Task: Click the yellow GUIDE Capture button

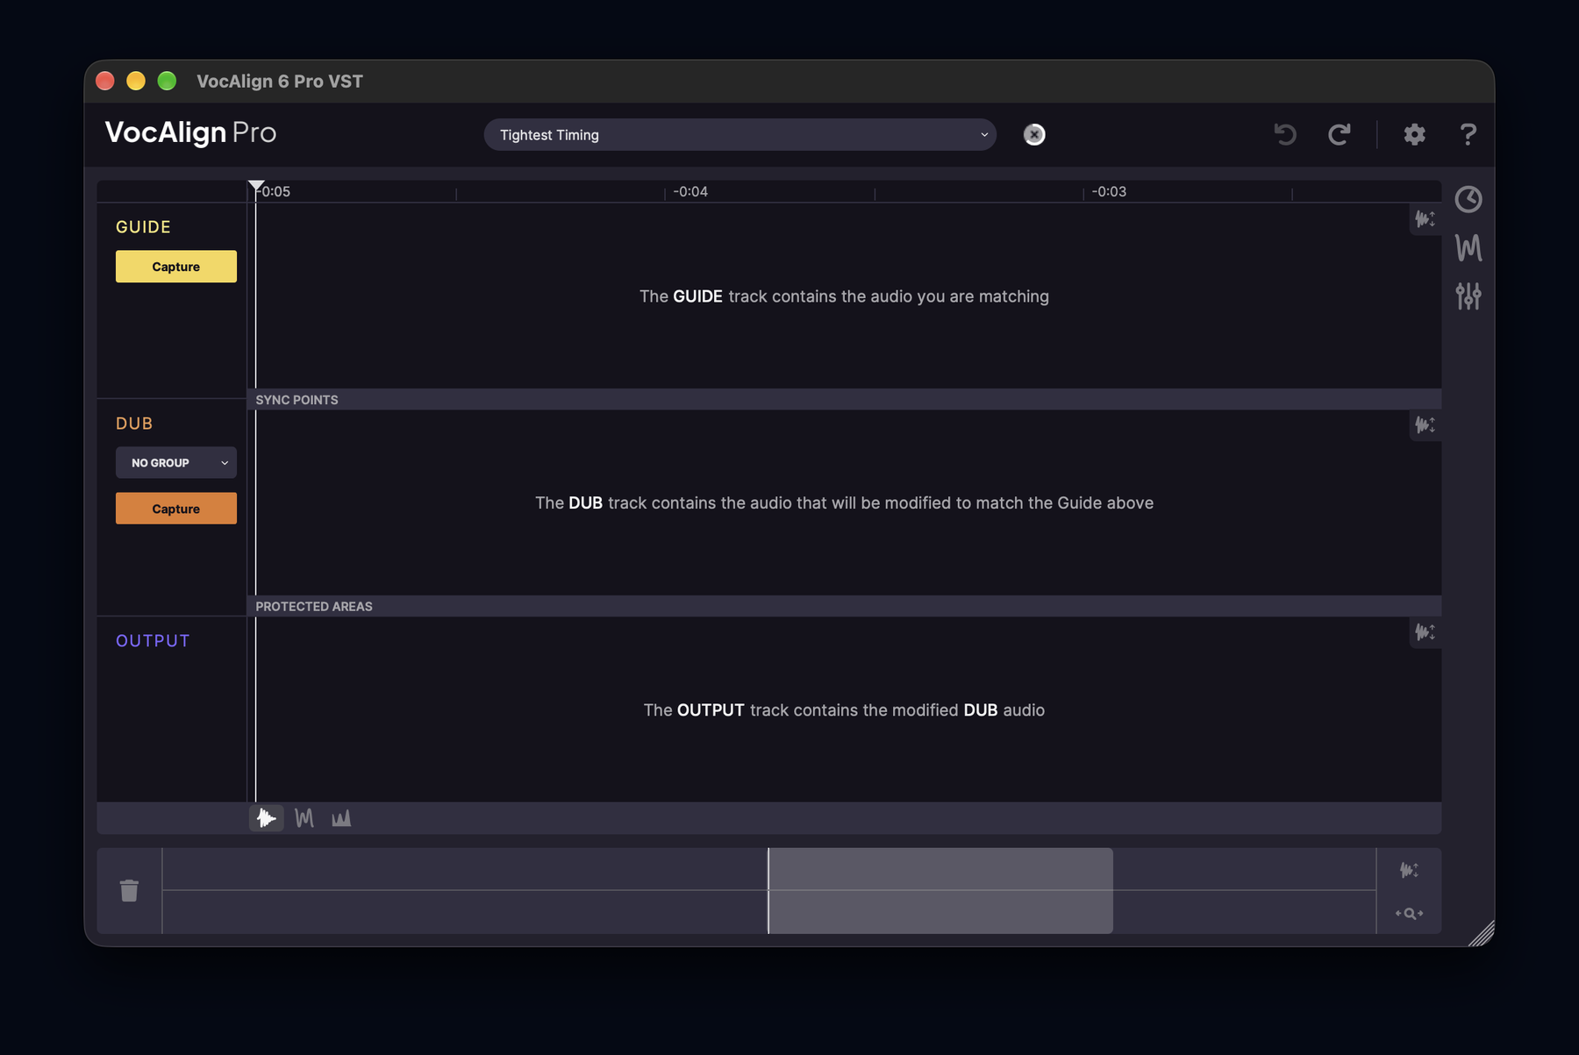Action: pos(176,267)
